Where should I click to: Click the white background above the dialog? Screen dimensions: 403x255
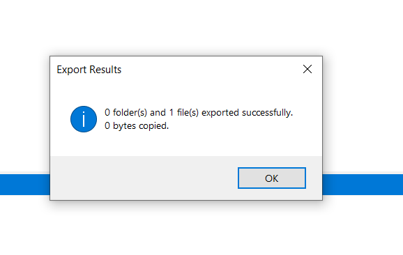click(x=201, y=27)
